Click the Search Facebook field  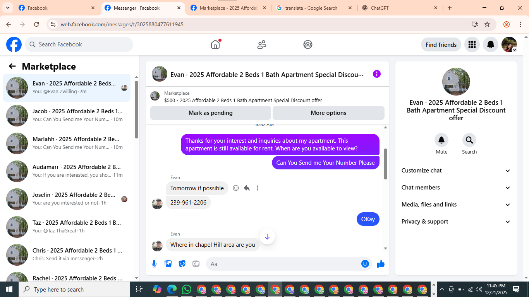pyautogui.click(x=79, y=44)
